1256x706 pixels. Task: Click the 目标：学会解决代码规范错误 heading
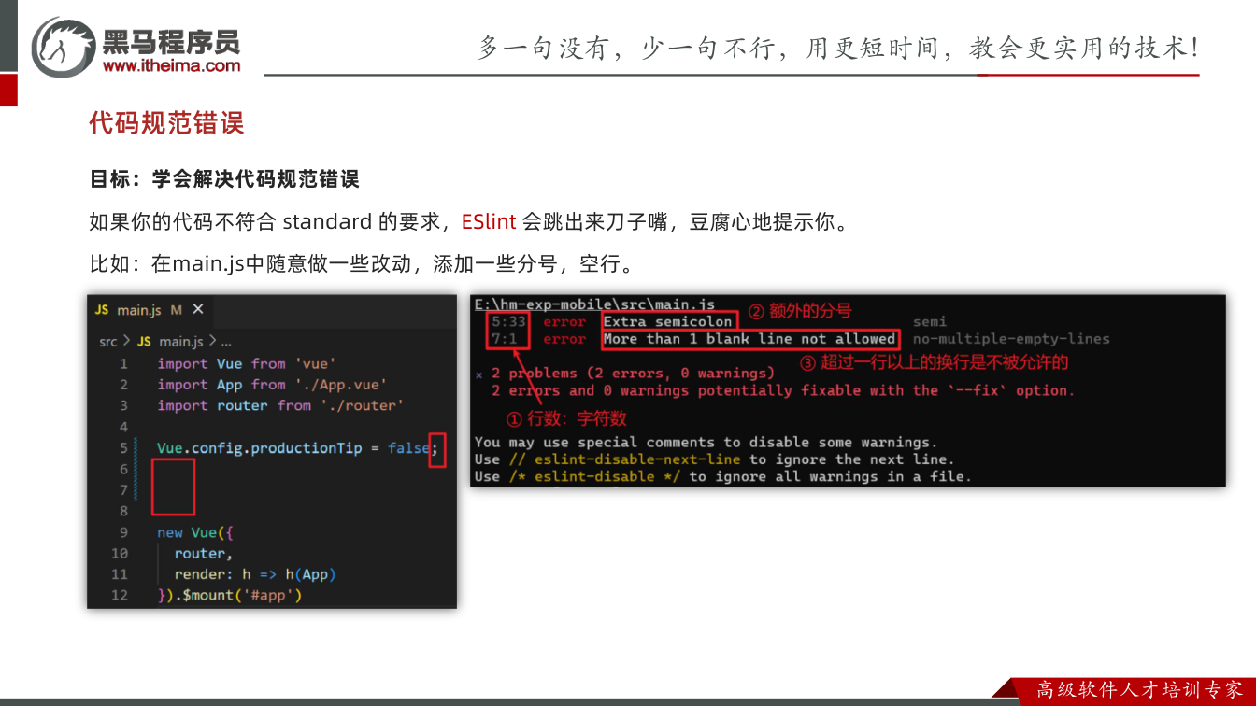pyautogui.click(x=224, y=178)
